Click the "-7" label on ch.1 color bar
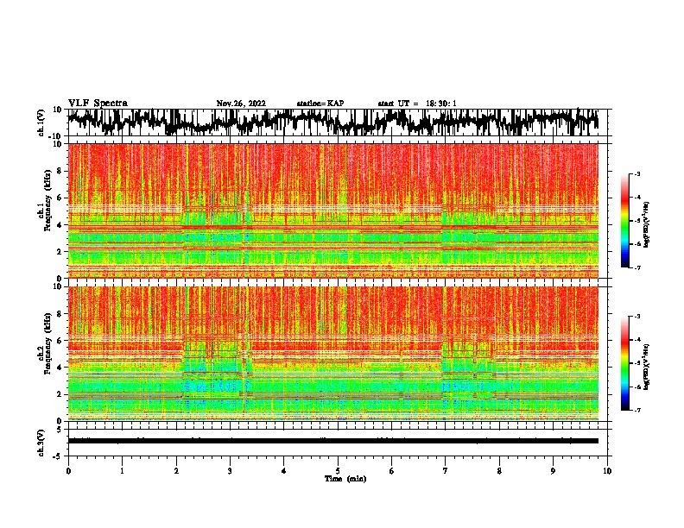This screenshot has height=528, width=684. pos(637,267)
